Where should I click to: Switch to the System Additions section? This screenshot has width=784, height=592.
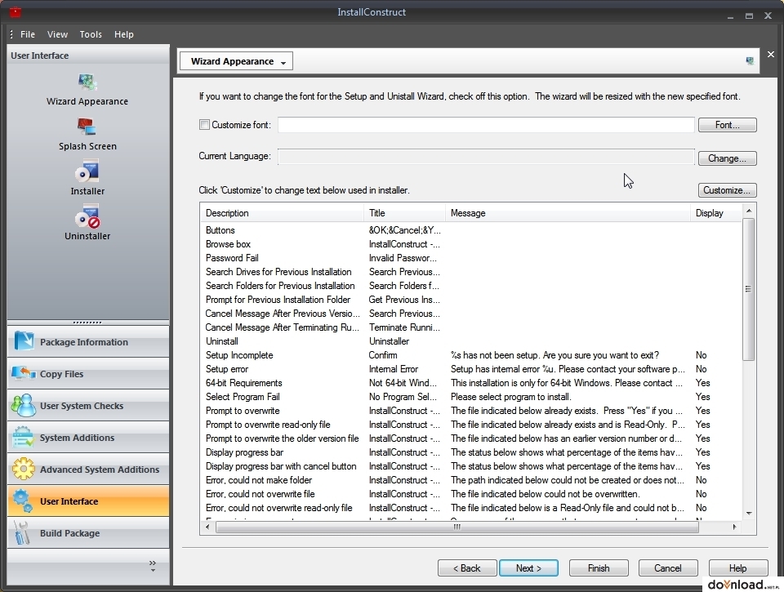click(88, 438)
